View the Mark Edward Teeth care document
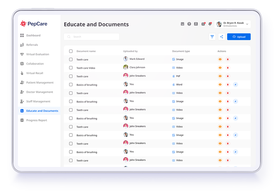 pyautogui.click(x=220, y=59)
